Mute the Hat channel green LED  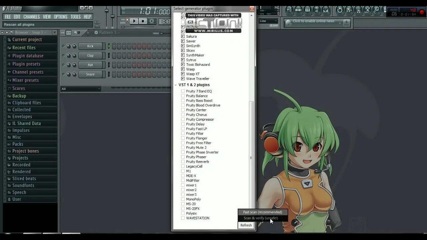point(63,65)
